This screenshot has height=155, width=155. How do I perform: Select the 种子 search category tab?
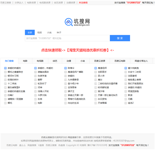59,33
